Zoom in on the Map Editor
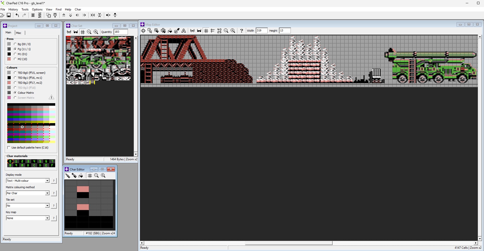This screenshot has width=484, height=251. point(233,31)
